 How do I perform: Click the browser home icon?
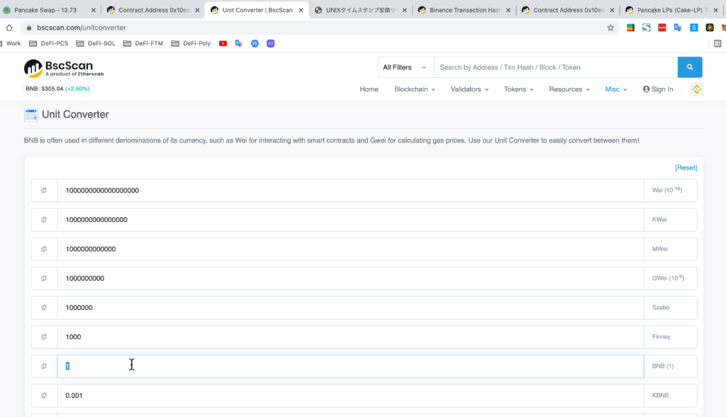[9, 28]
